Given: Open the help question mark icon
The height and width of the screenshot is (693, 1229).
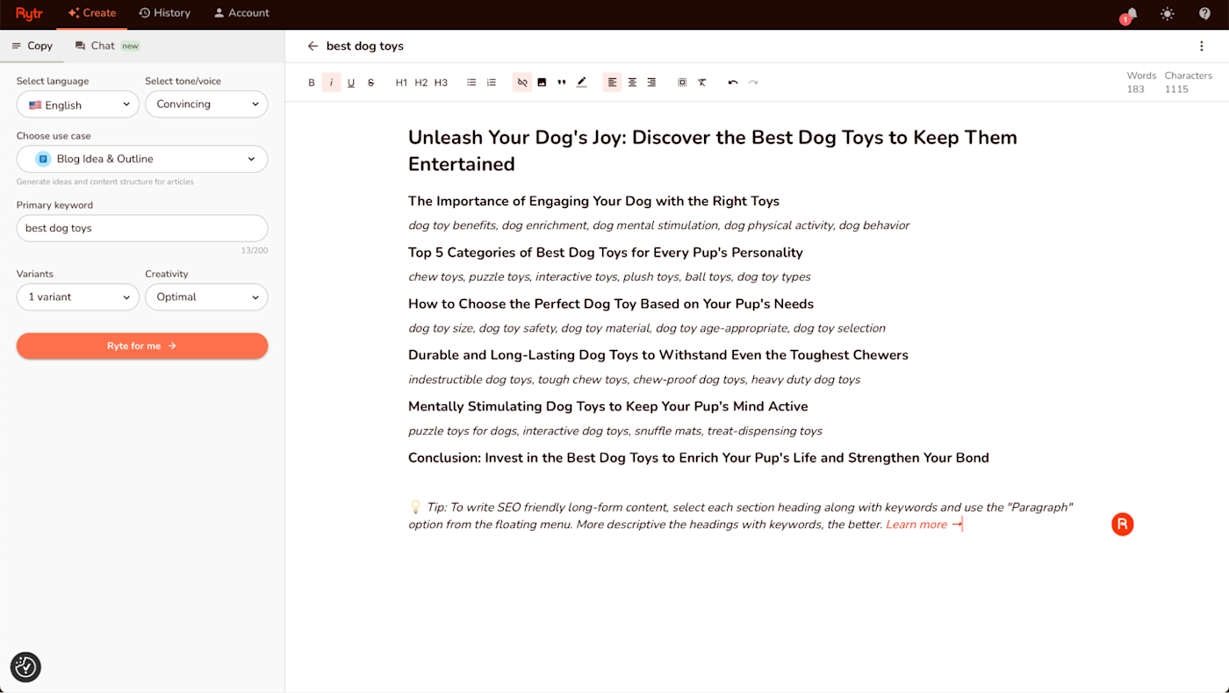Looking at the screenshot, I should [x=1204, y=13].
